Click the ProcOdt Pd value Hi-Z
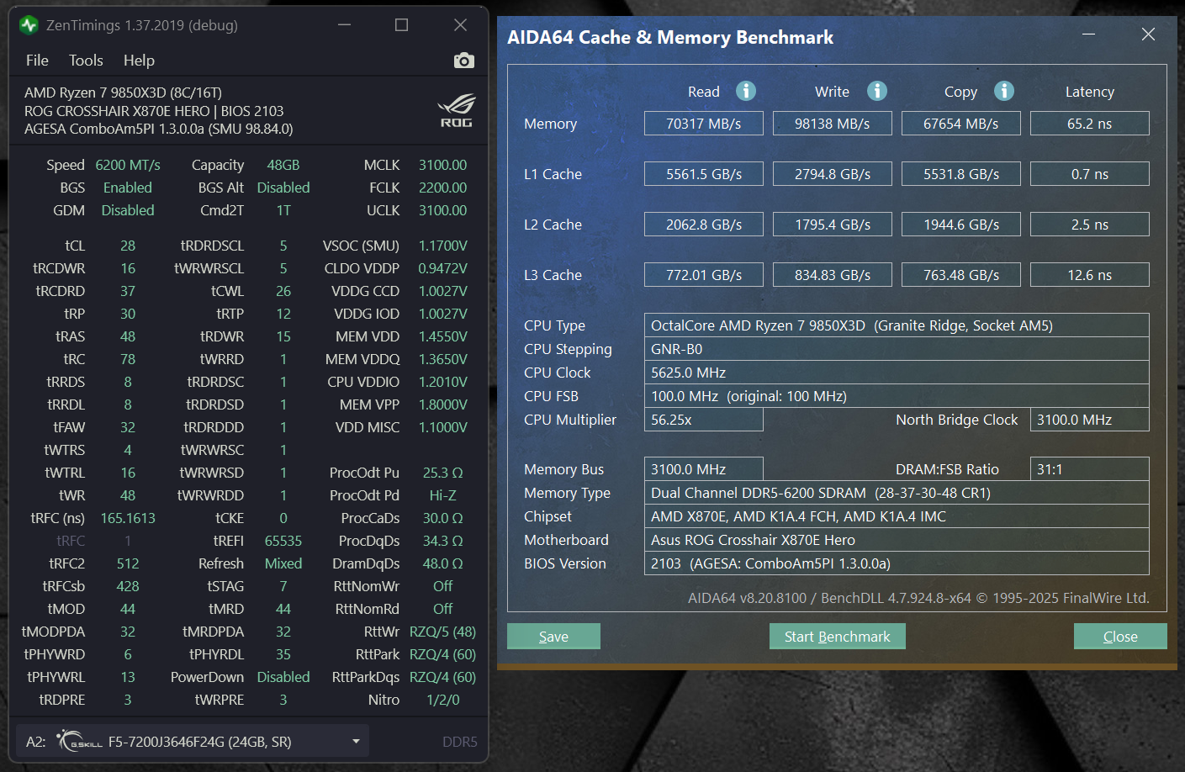The height and width of the screenshot is (772, 1185). coord(443,495)
